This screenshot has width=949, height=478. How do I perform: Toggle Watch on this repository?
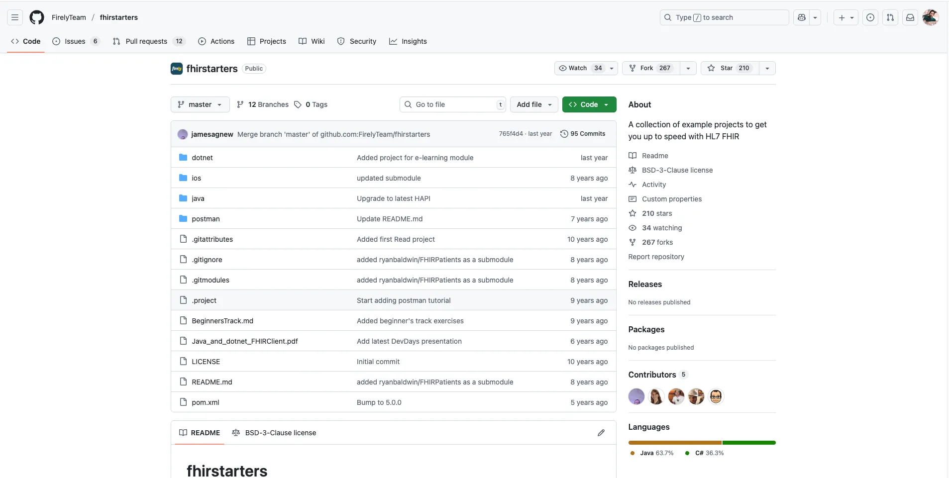point(580,68)
